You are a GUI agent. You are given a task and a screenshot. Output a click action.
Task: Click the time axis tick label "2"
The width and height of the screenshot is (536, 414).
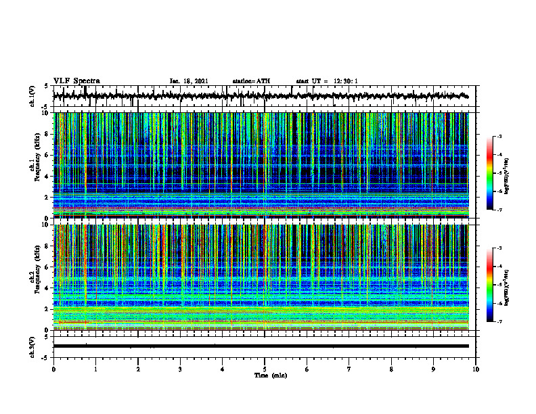click(138, 369)
